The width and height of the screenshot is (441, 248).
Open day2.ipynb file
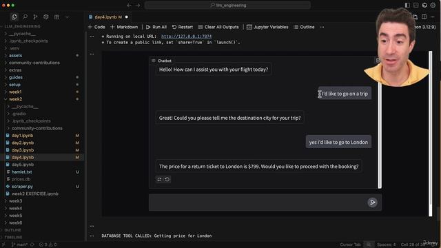pos(23,143)
